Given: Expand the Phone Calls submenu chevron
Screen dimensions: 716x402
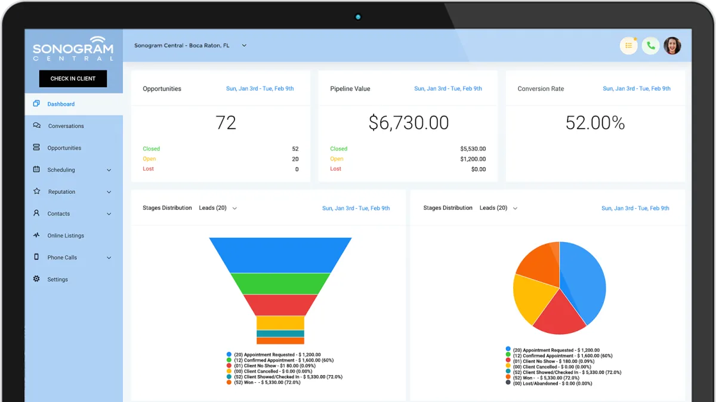Looking at the screenshot, I should click(x=109, y=258).
